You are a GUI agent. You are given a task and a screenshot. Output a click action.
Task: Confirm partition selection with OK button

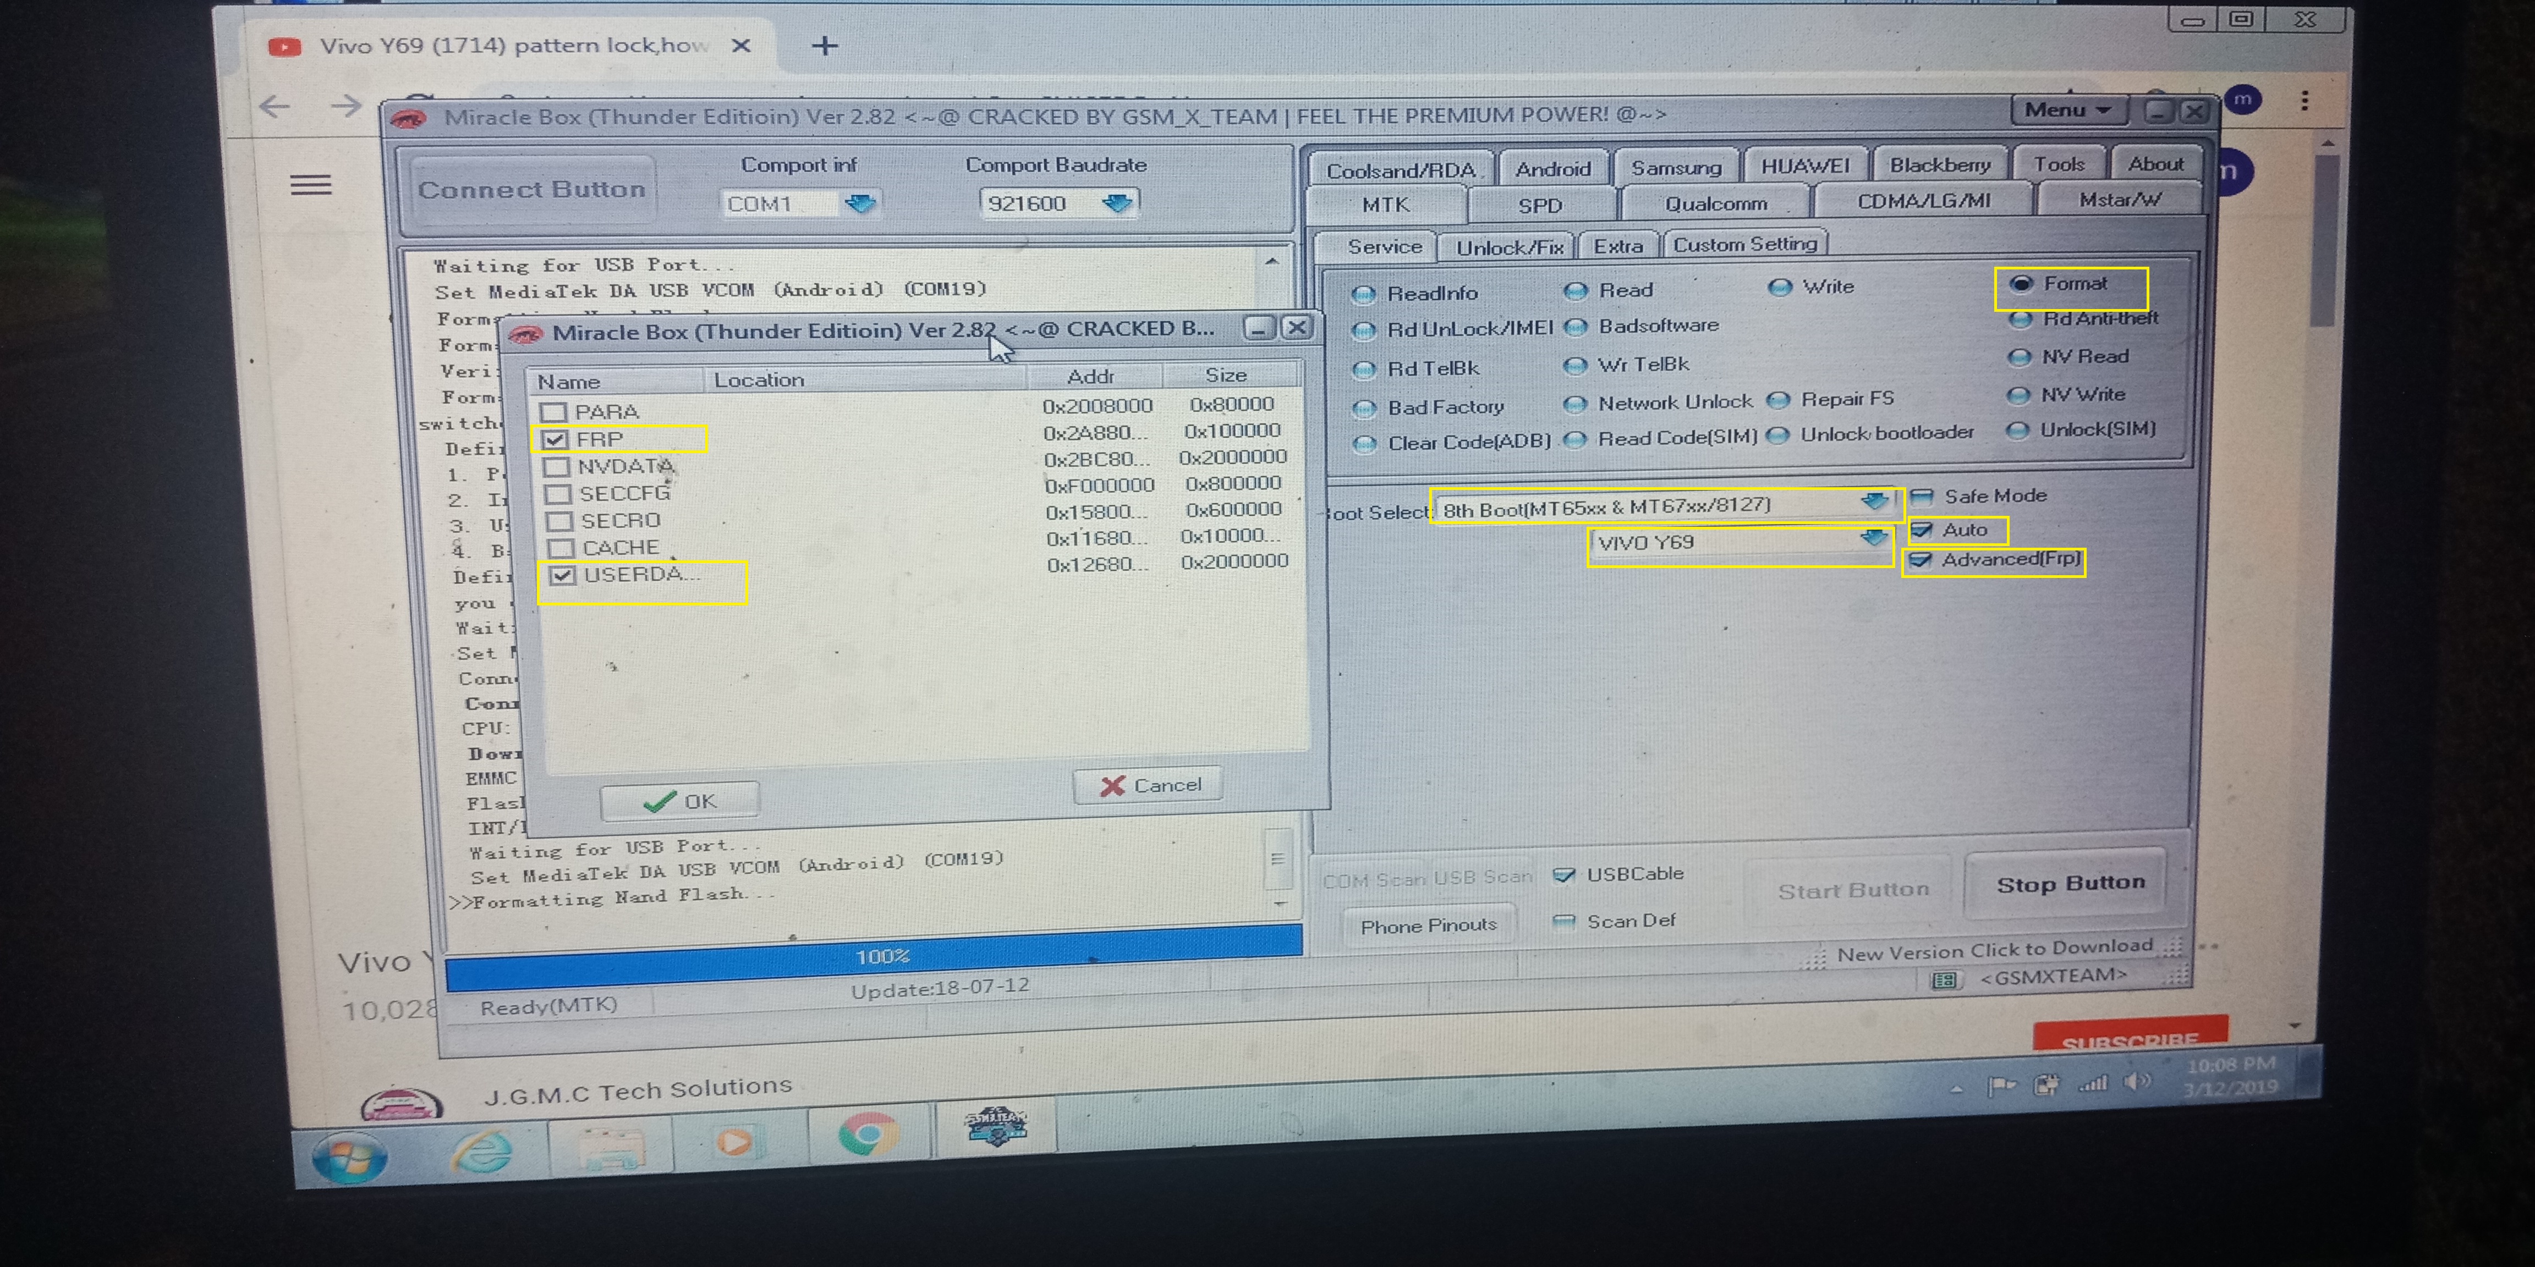679,801
